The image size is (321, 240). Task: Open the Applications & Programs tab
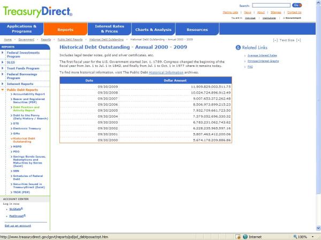pyautogui.click(x=21, y=29)
